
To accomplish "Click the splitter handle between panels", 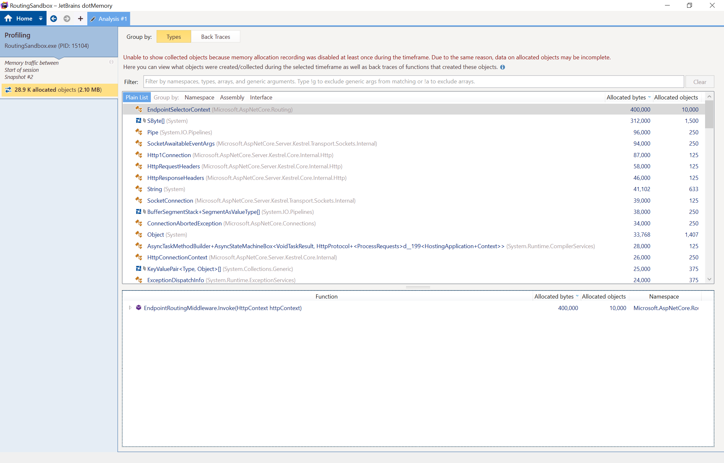I will click(418, 287).
